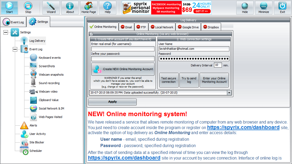Switch to the Google Drive delivery tab
The height and width of the screenshot is (164, 292).
188,27
